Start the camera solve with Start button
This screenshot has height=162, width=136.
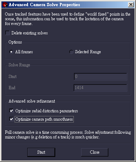point(41,152)
